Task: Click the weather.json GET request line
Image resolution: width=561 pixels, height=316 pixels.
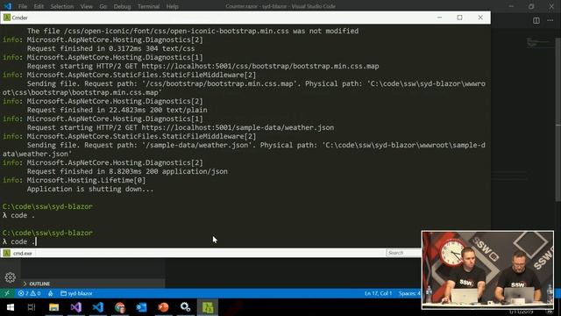Action: click(181, 127)
